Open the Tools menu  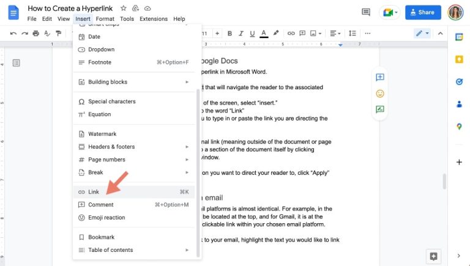(x=127, y=19)
